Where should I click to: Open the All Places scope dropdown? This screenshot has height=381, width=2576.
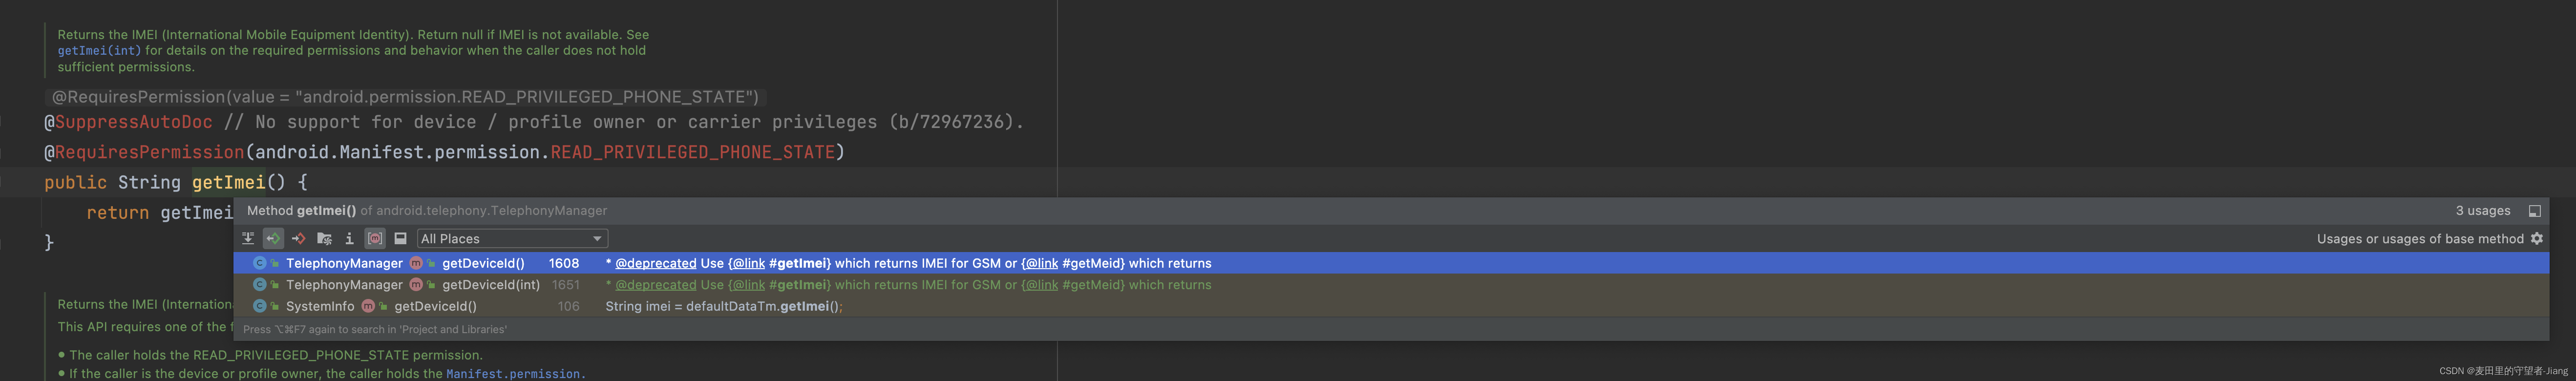[x=512, y=239]
